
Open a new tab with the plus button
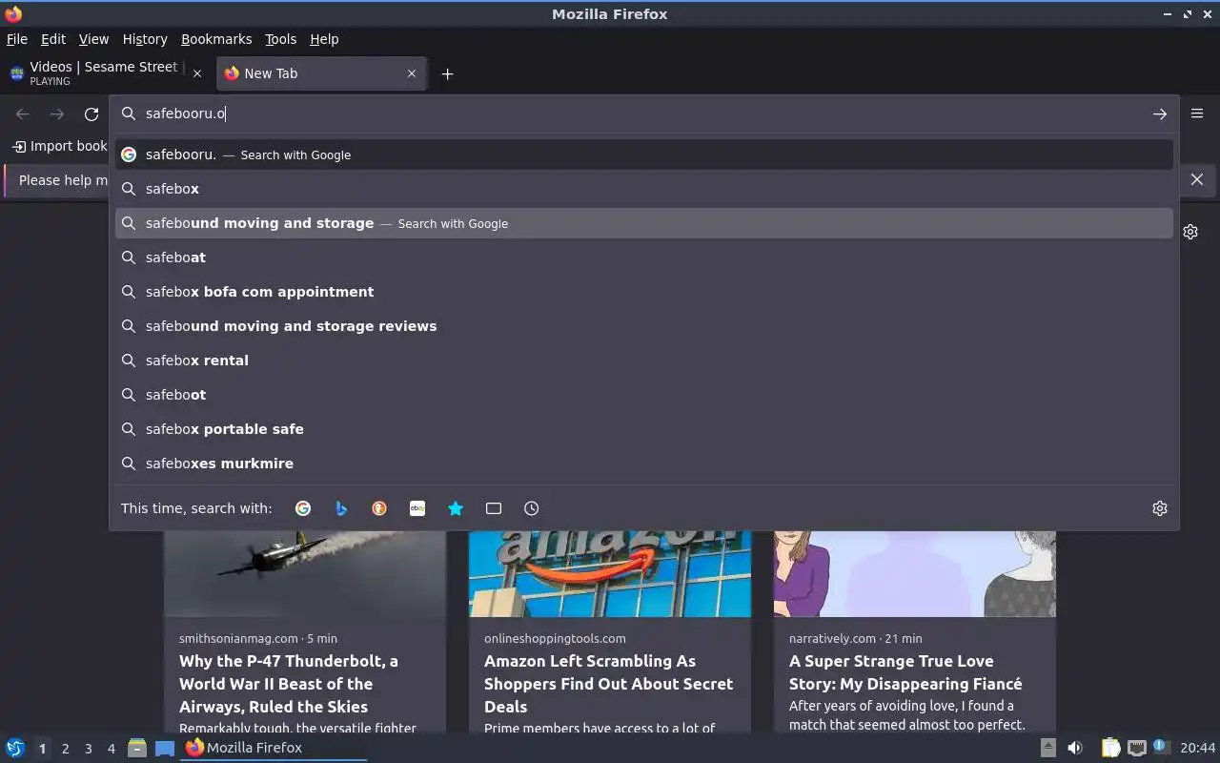pos(447,73)
